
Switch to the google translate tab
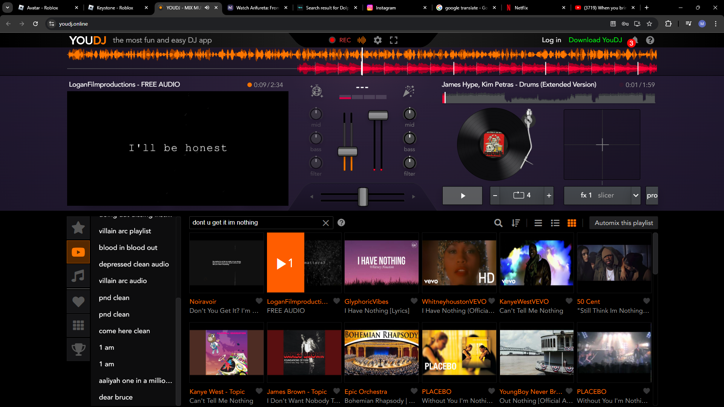[466, 8]
